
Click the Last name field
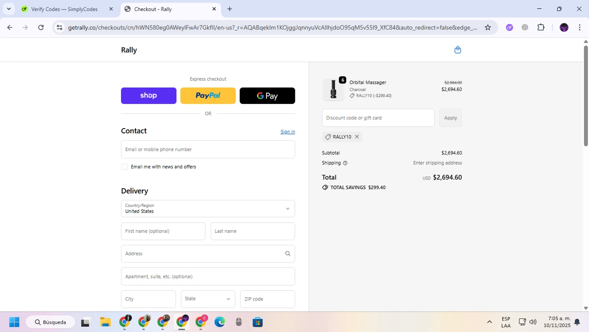pos(253,231)
